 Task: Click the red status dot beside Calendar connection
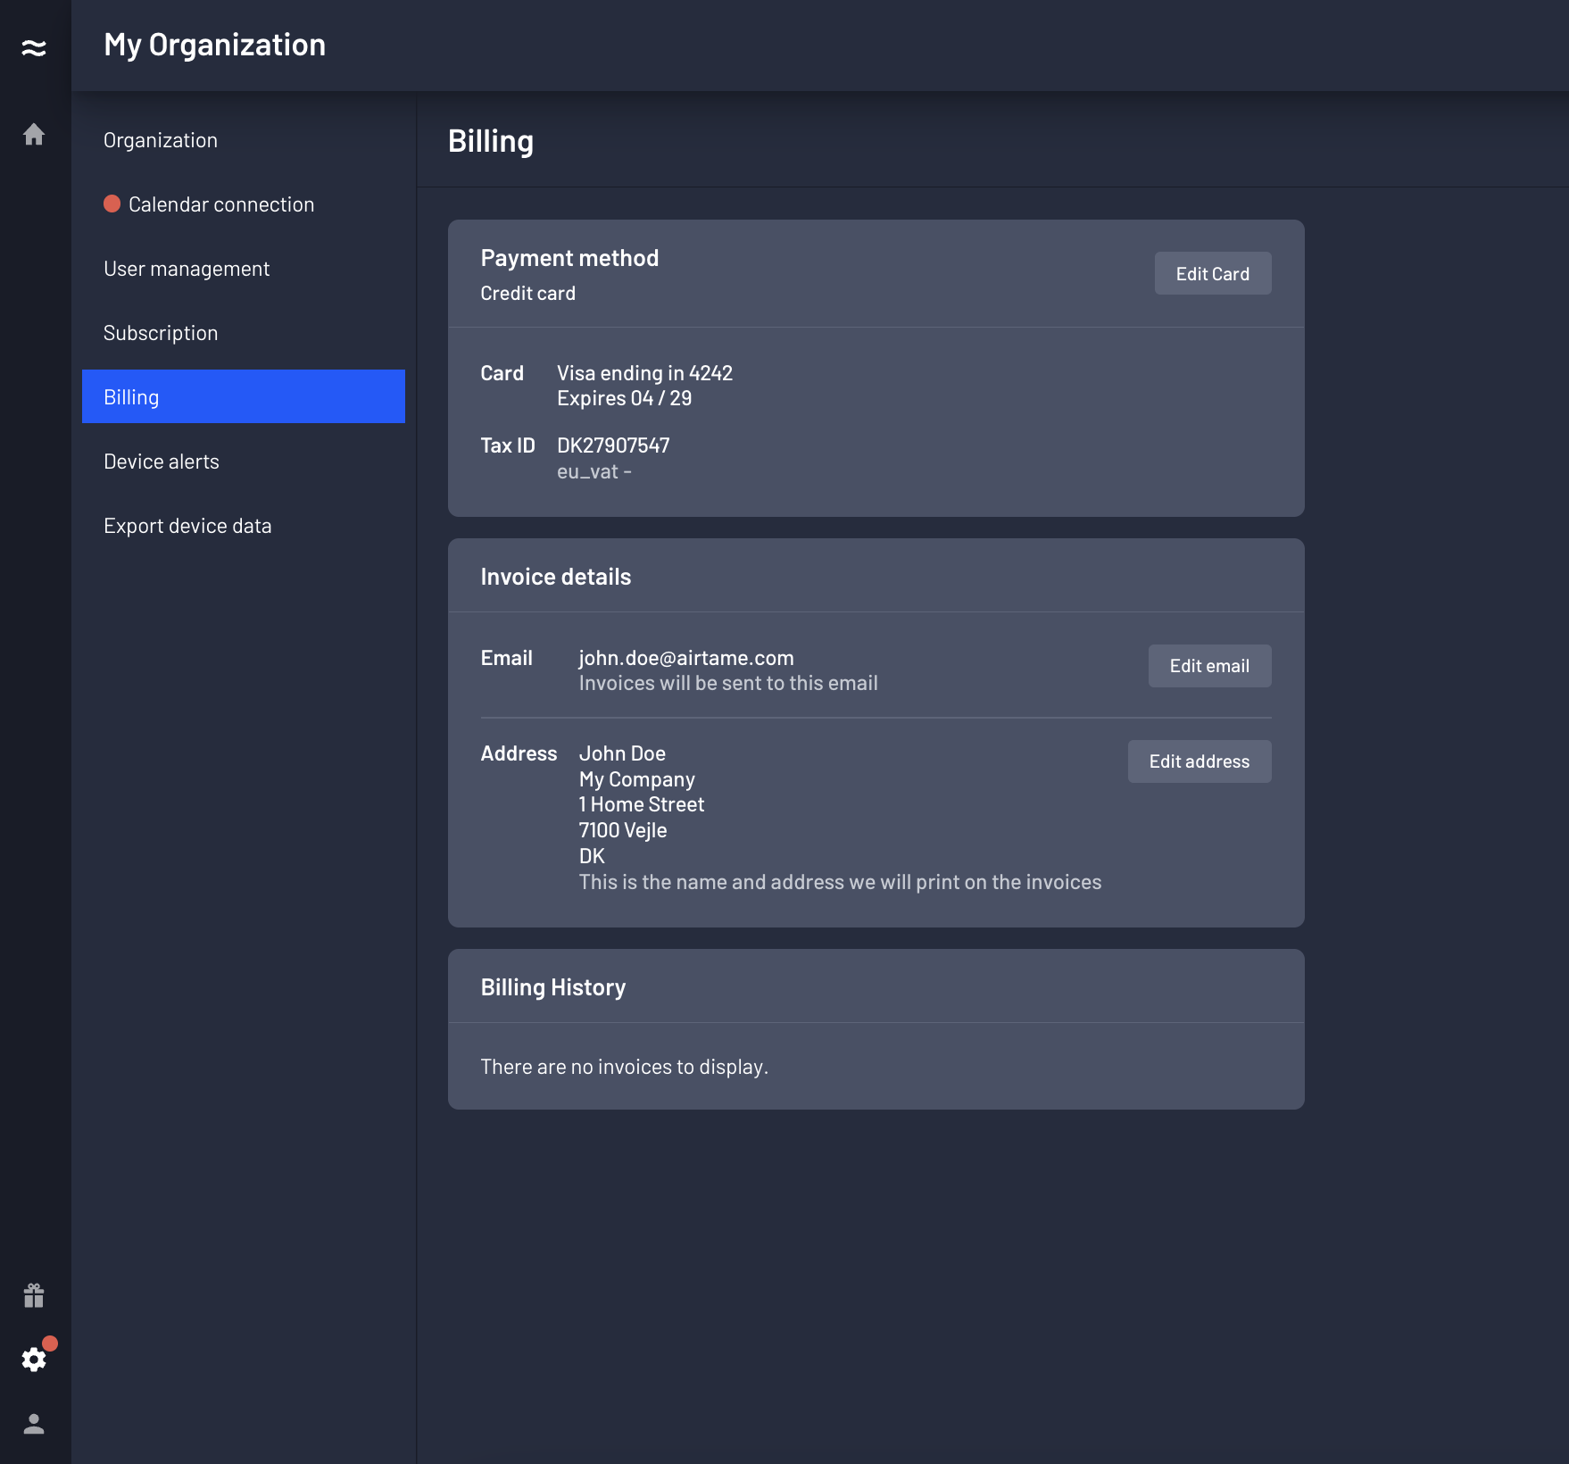coord(112,204)
